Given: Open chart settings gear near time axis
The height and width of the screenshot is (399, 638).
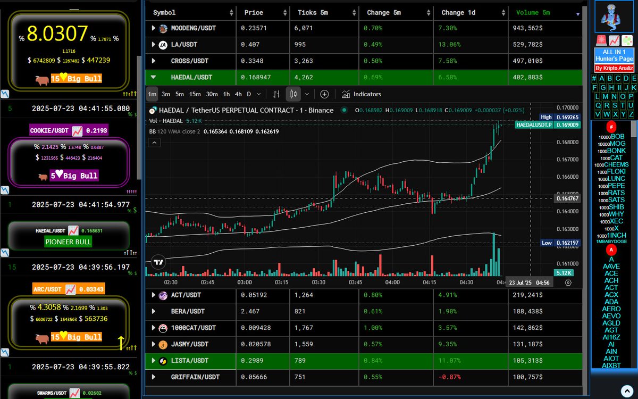Looking at the screenshot, I should pos(568,282).
